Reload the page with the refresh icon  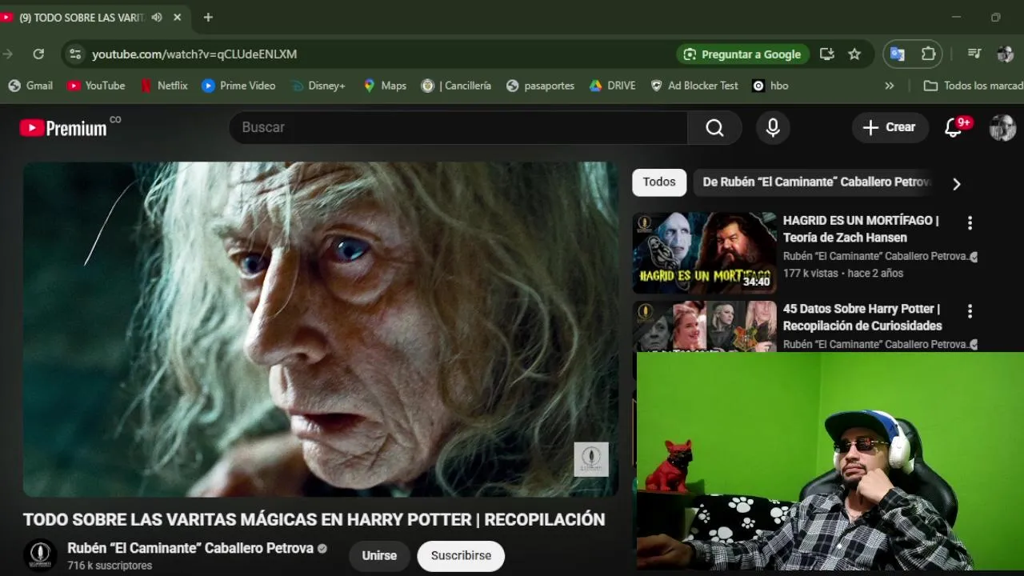(x=38, y=54)
